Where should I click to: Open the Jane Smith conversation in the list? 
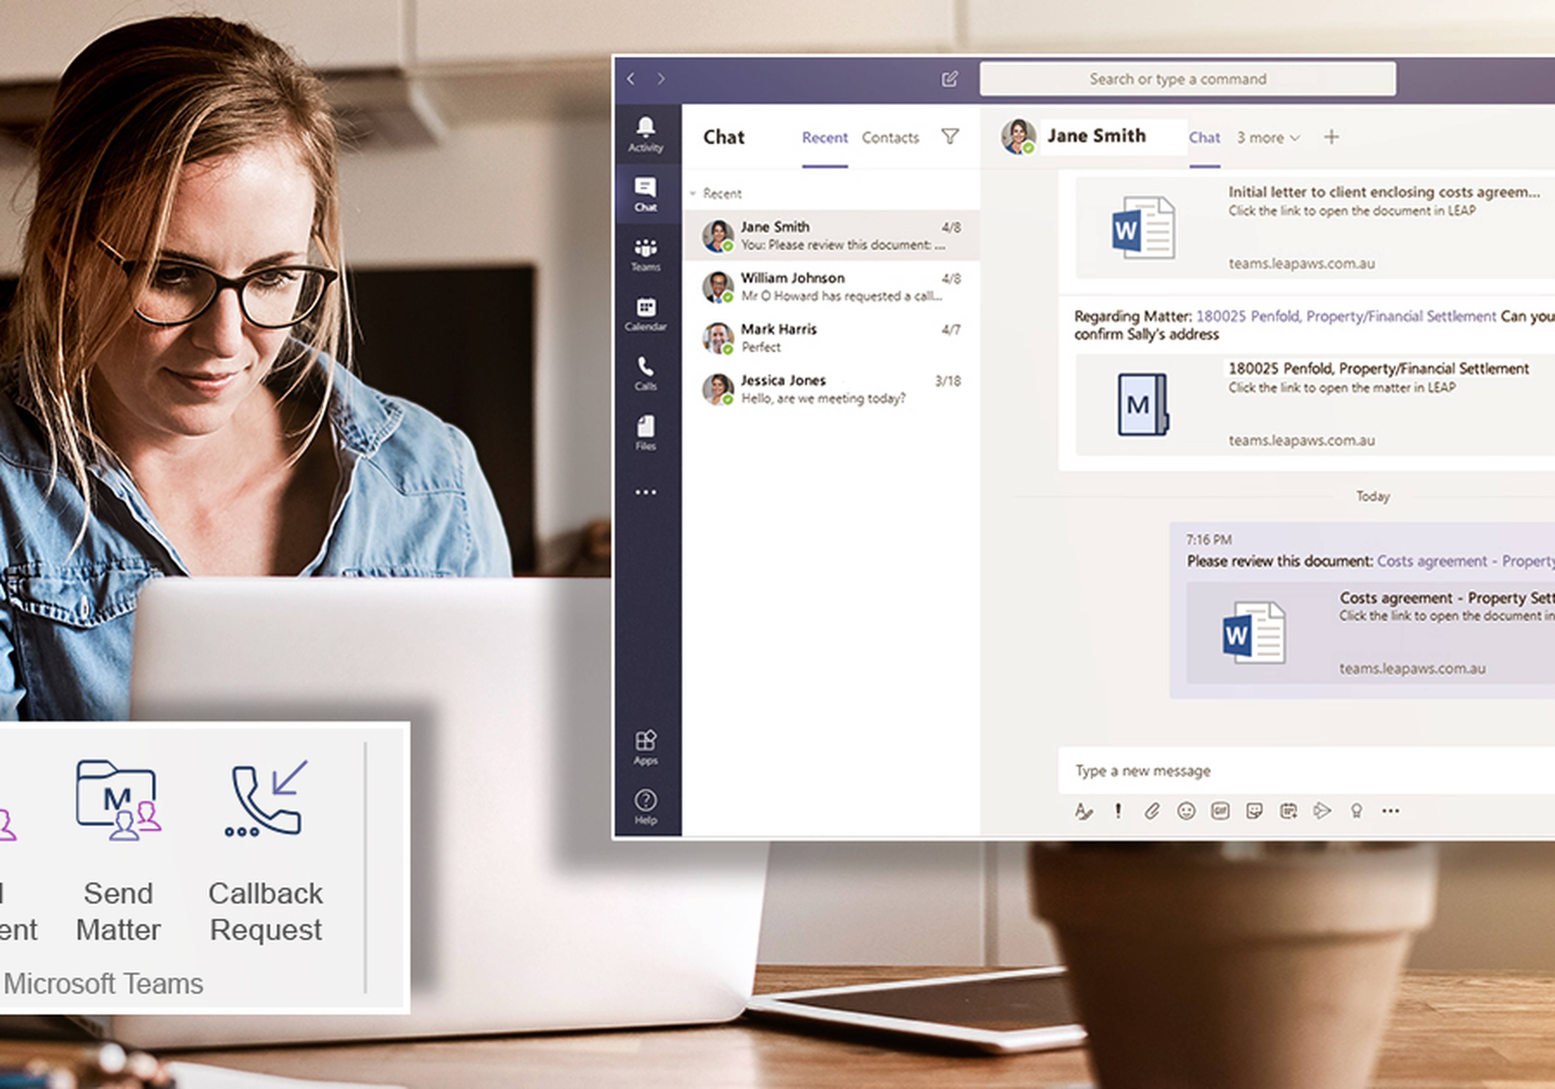pyautogui.click(x=831, y=235)
